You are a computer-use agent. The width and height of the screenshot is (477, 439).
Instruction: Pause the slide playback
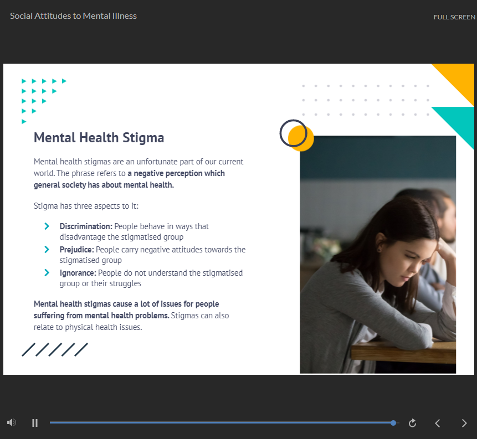click(x=35, y=423)
